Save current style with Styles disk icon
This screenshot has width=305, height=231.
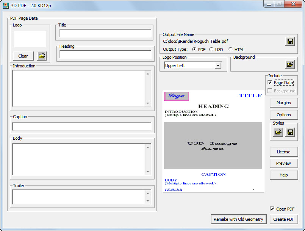pyautogui.click(x=290, y=132)
